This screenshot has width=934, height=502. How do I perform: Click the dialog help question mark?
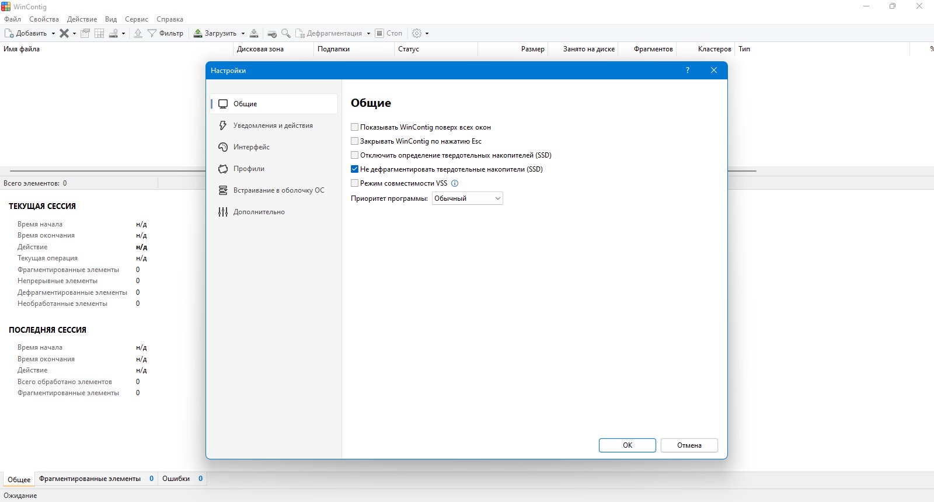(x=688, y=70)
